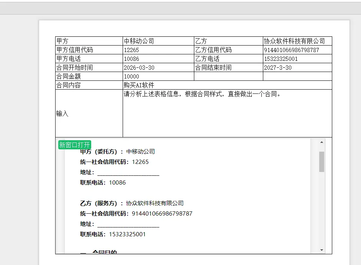This screenshot has height=265, width=361.
Task: Click the green 新窗口打开 button
Action: 75,145
